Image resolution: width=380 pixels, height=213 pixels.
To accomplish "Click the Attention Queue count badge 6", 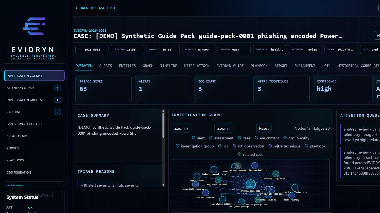I will pyautogui.click(x=57, y=88).
